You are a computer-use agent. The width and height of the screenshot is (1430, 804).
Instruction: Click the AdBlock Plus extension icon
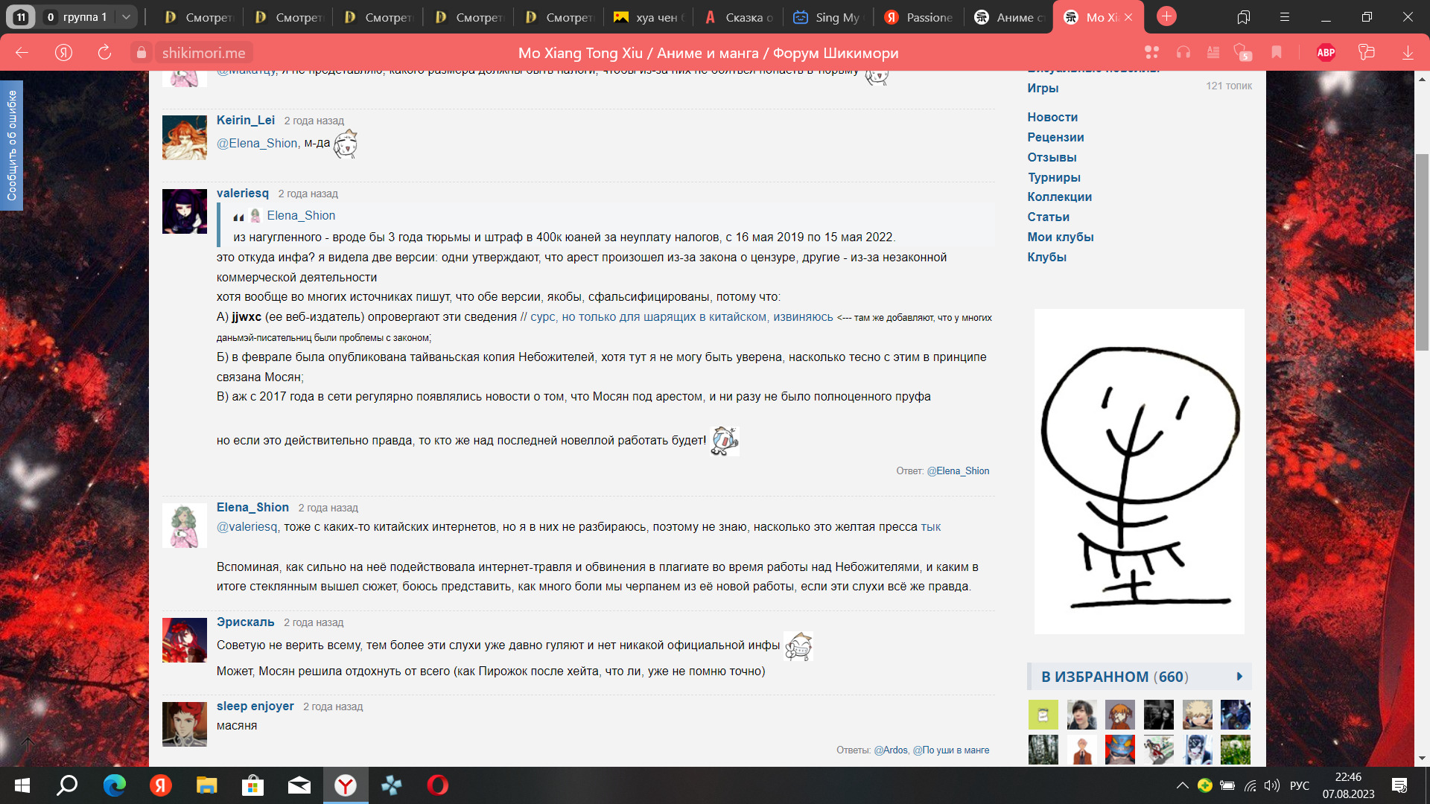click(1326, 52)
